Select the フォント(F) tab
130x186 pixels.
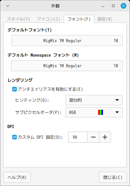click(79, 19)
